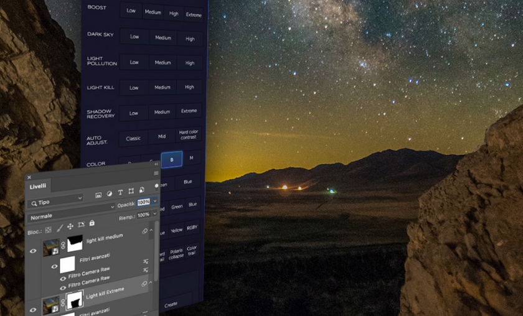Click mask link chain on Light kill Extreme
The image size is (523, 316).
[63, 303]
